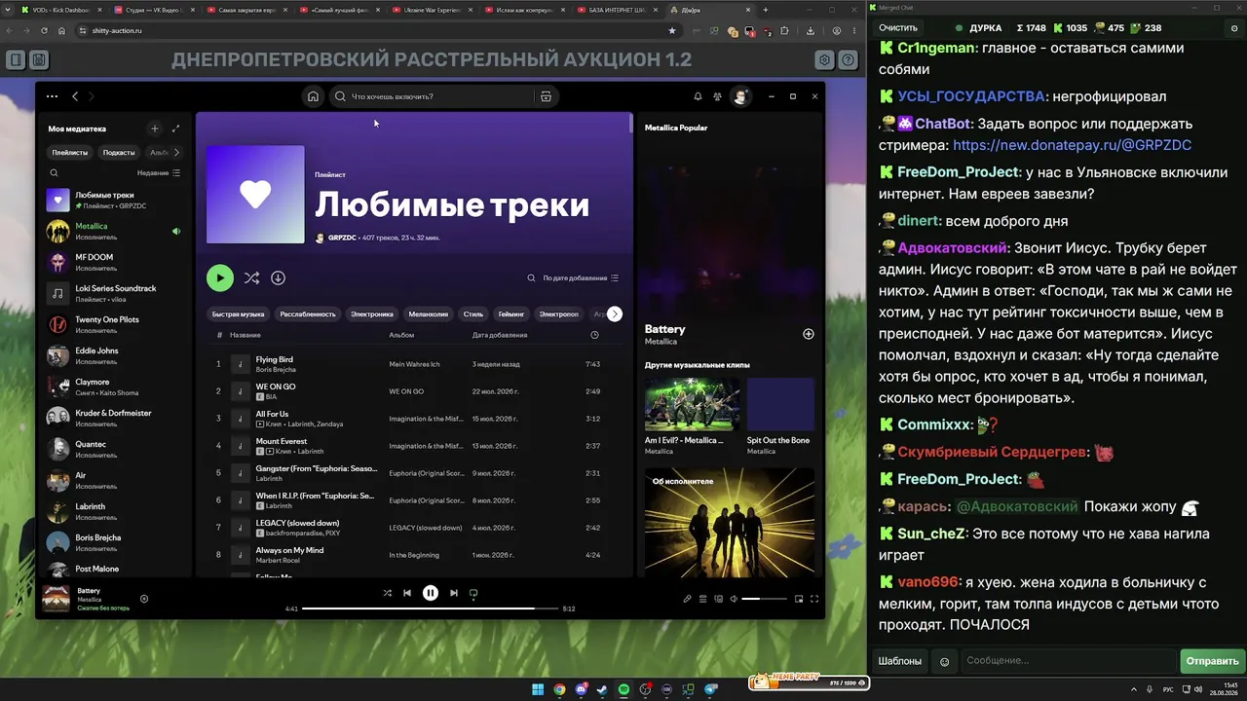Open Spotify three-dots main menu
Screen dimensions: 1247x701
52,96
